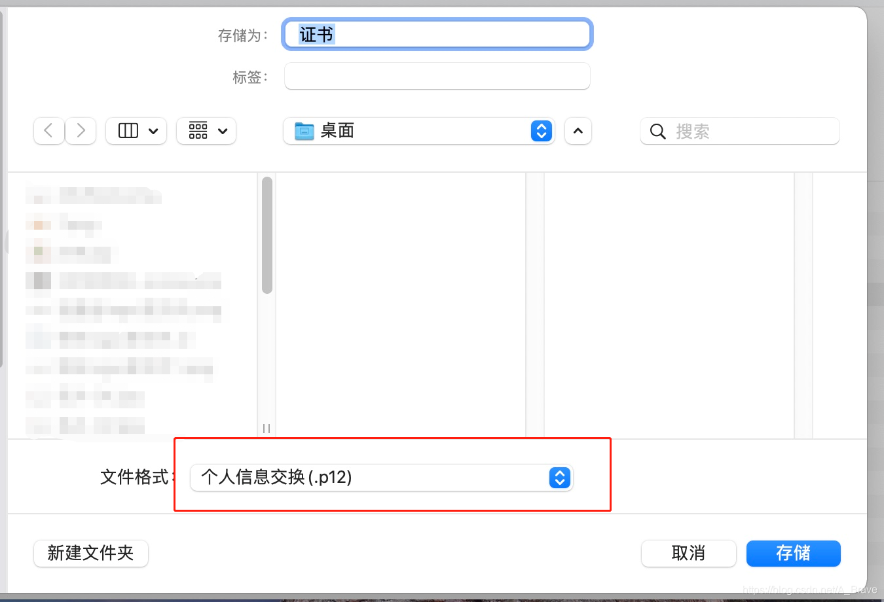Click the 取消 button
884x602 pixels.
pyautogui.click(x=689, y=554)
